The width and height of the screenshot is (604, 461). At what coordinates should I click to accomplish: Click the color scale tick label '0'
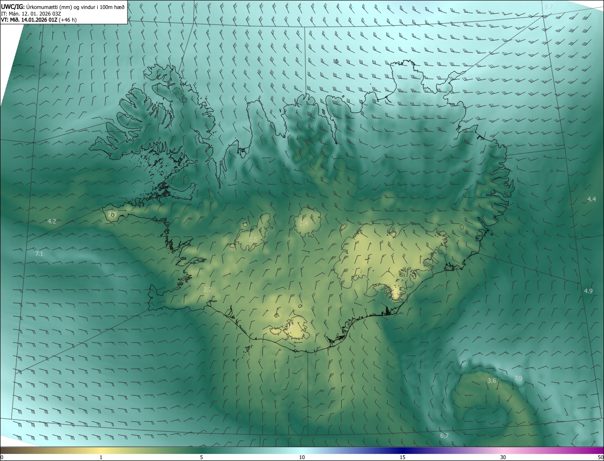tap(2, 457)
